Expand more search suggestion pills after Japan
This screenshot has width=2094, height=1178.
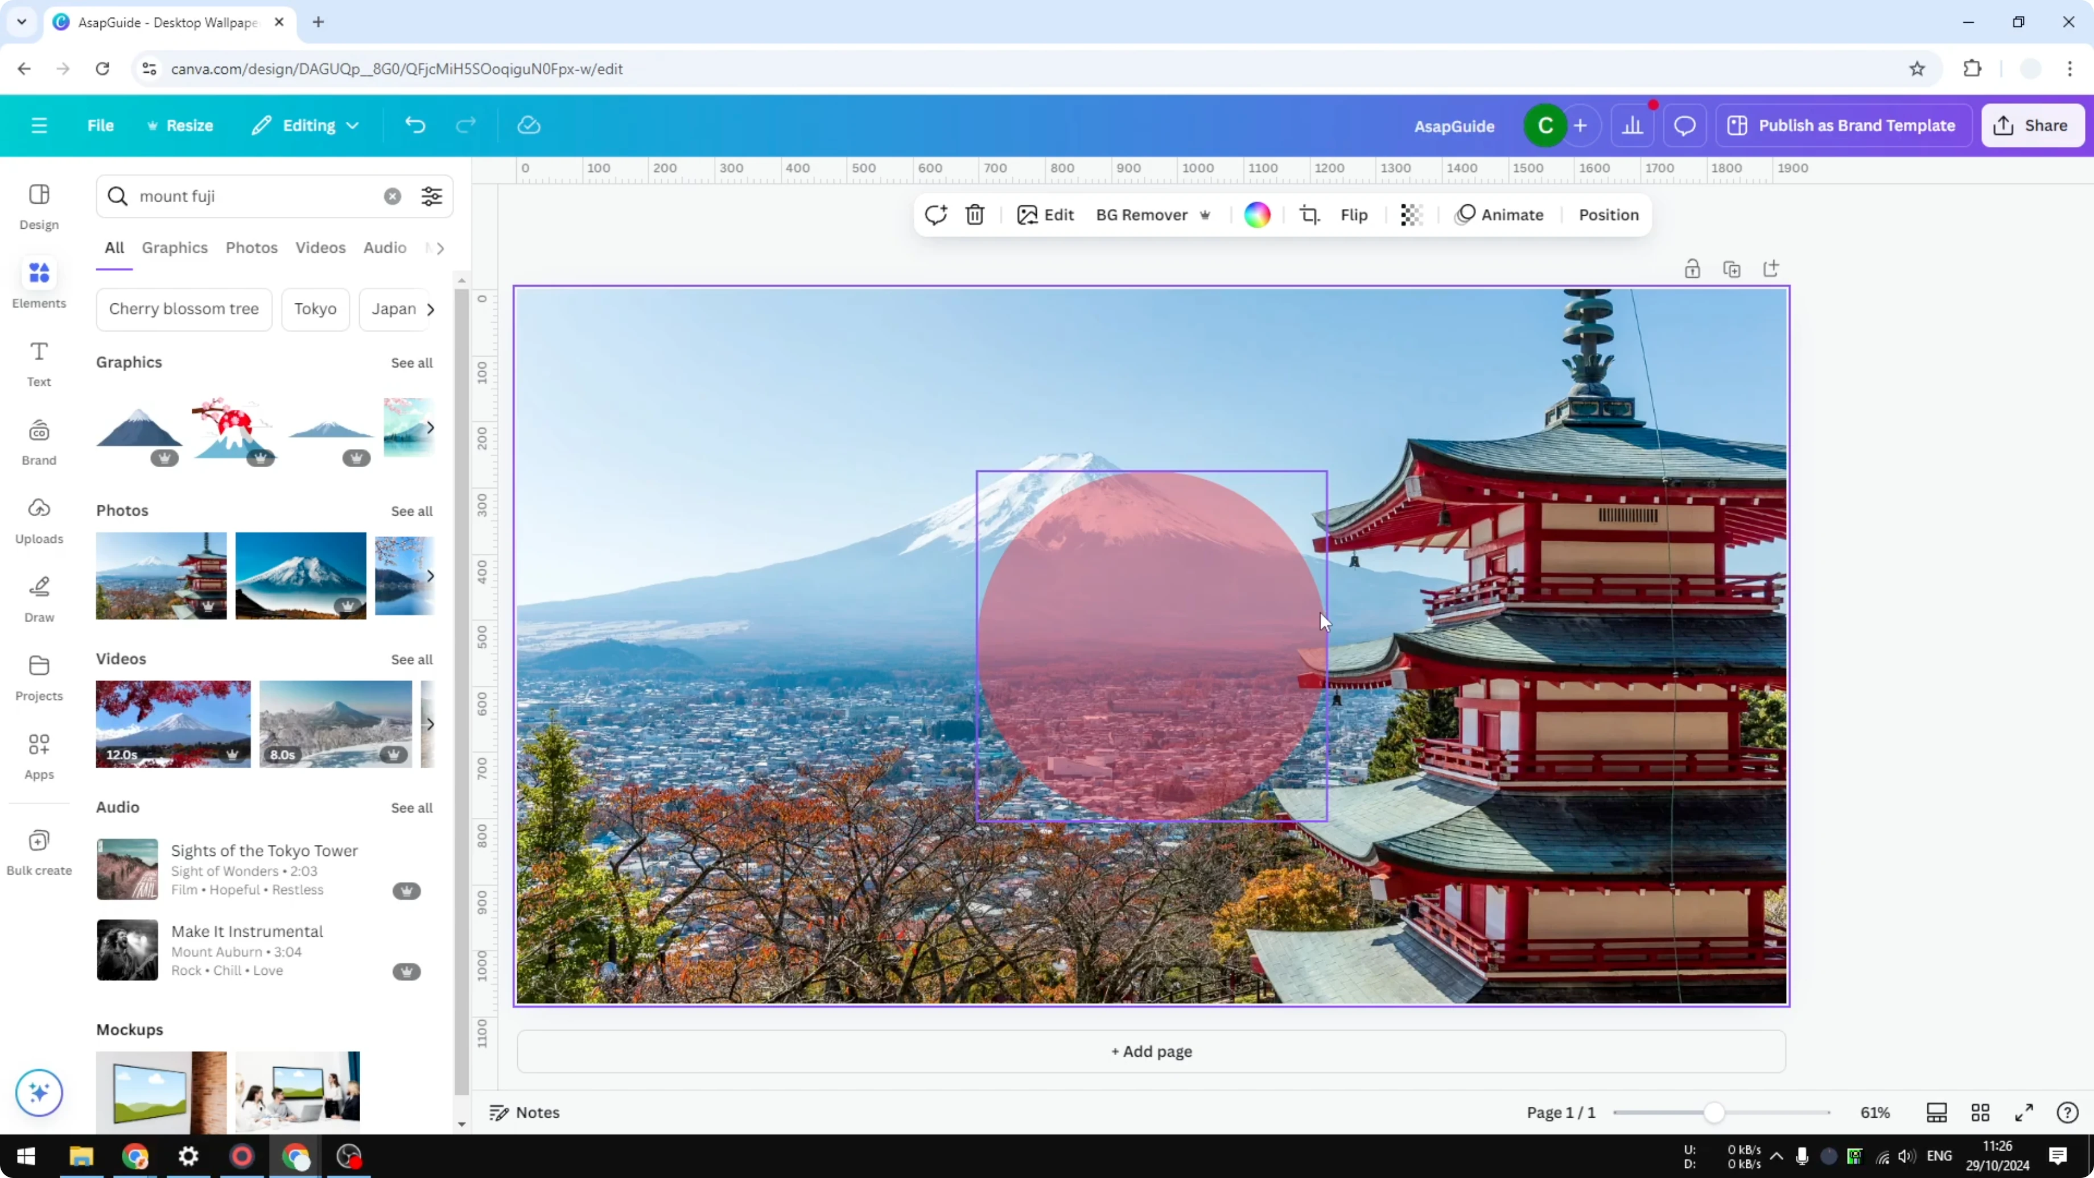click(432, 309)
